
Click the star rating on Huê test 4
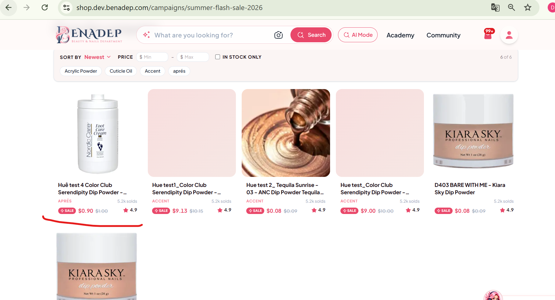pyautogui.click(x=130, y=210)
